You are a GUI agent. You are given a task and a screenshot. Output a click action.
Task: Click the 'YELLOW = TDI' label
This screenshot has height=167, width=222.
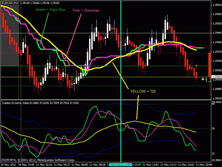[143, 92]
